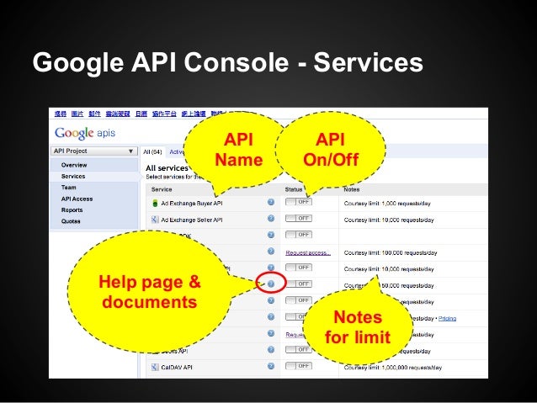This screenshot has height=403, width=537.
Task: Go to Team in the sidebar
Action: [68, 188]
